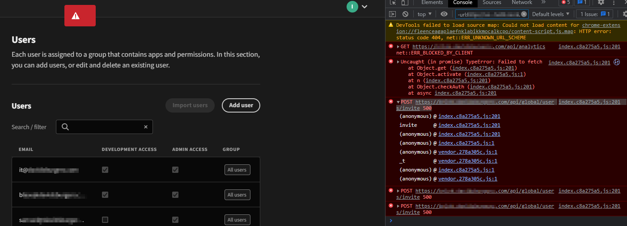627x226 pixels.
Task: Click the blue issues count badge in tab bar
Action: point(581,2)
